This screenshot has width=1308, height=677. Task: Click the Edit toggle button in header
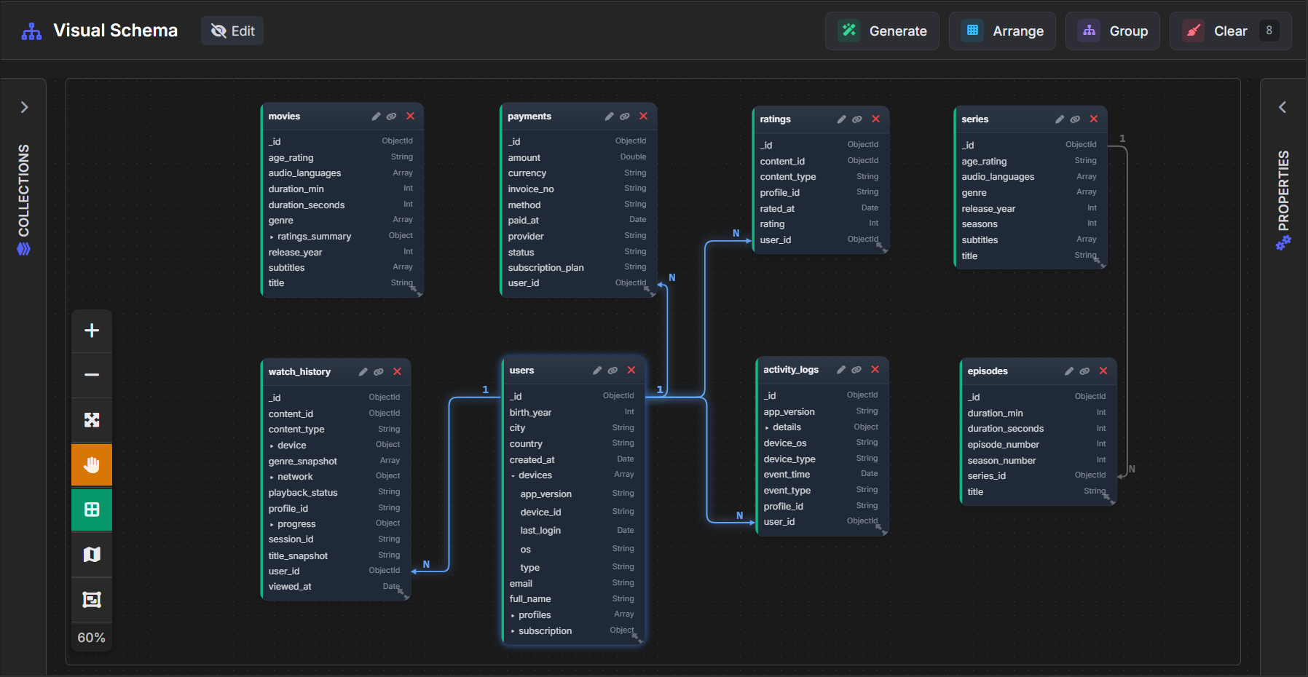point(232,31)
